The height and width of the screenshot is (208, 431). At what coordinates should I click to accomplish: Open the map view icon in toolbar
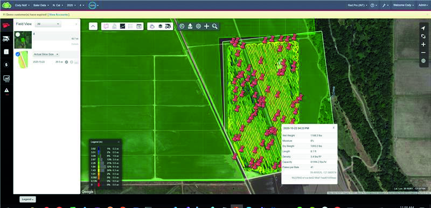[x=106, y=26]
